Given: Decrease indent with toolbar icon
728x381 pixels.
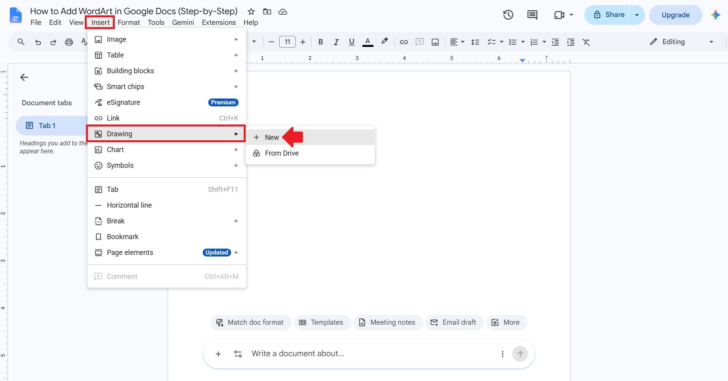Looking at the screenshot, I should click(555, 42).
